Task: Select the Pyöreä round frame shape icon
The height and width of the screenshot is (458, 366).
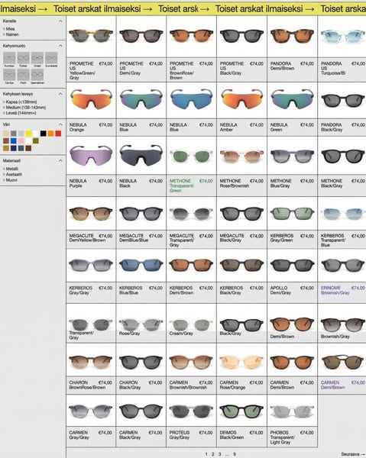Action: [x=24, y=58]
